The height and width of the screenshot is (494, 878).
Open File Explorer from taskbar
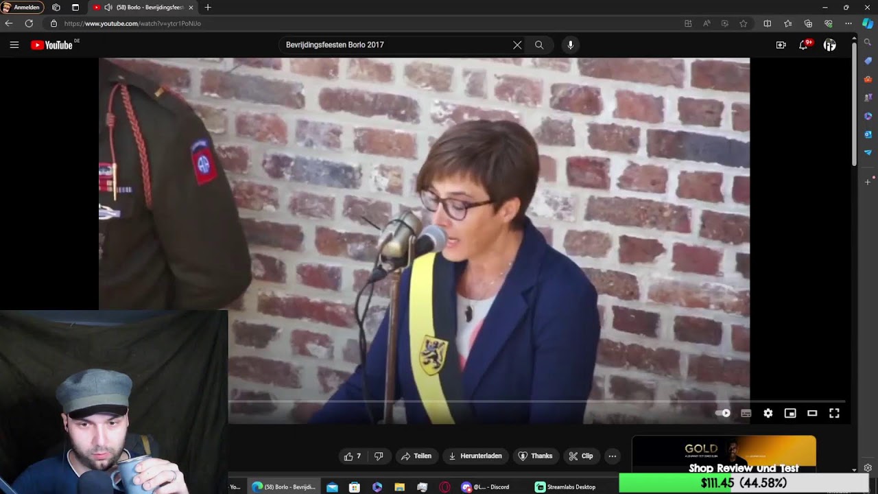pos(400,487)
